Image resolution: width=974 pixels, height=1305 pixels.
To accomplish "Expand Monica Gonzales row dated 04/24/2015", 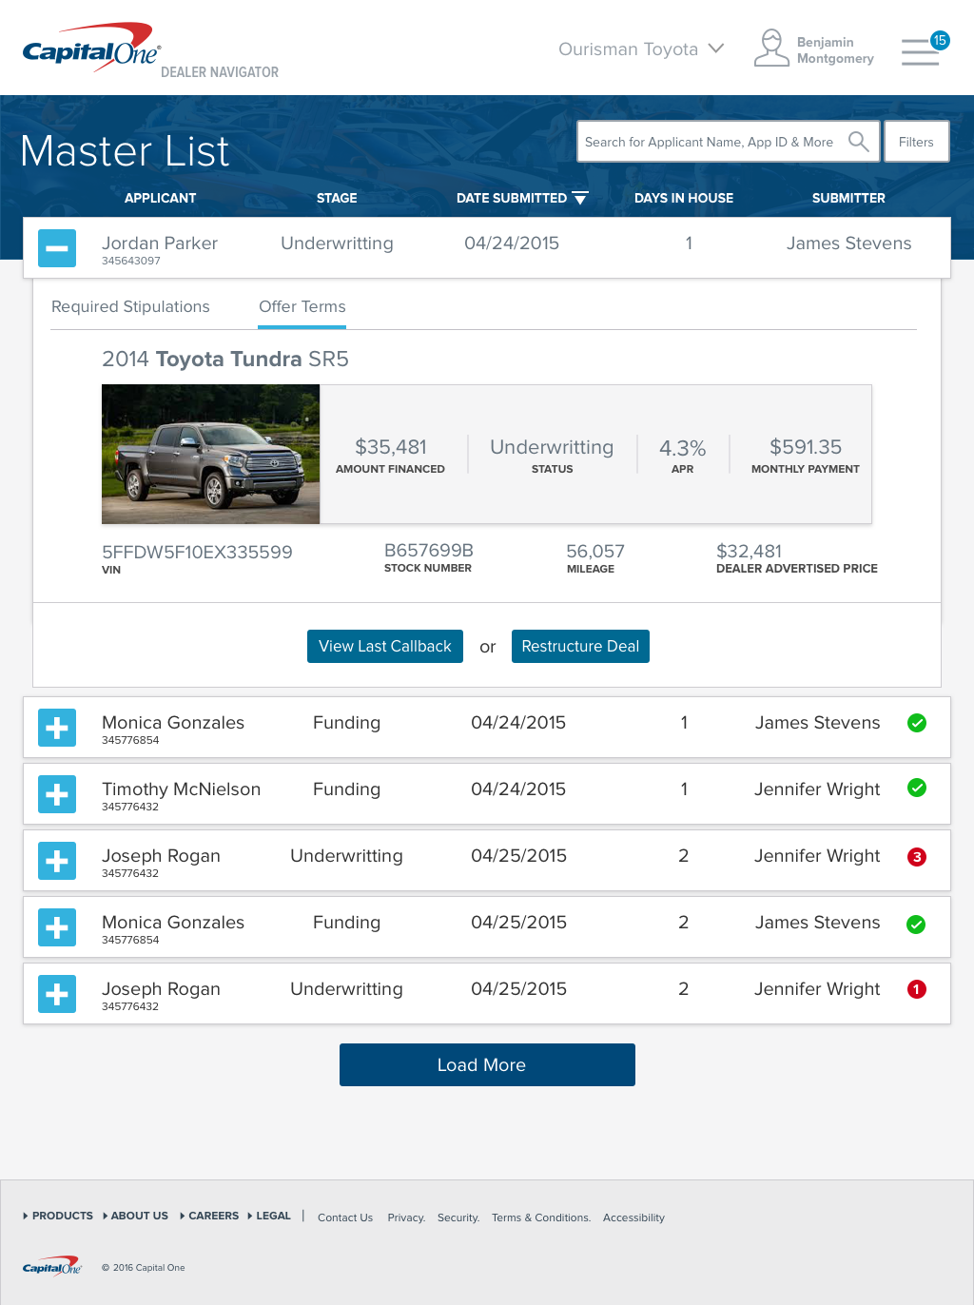I will (57, 728).
